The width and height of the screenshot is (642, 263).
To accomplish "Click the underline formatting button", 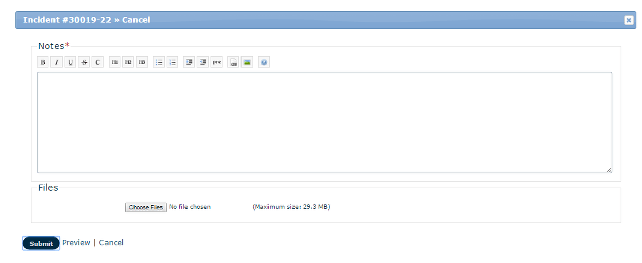I will point(70,62).
